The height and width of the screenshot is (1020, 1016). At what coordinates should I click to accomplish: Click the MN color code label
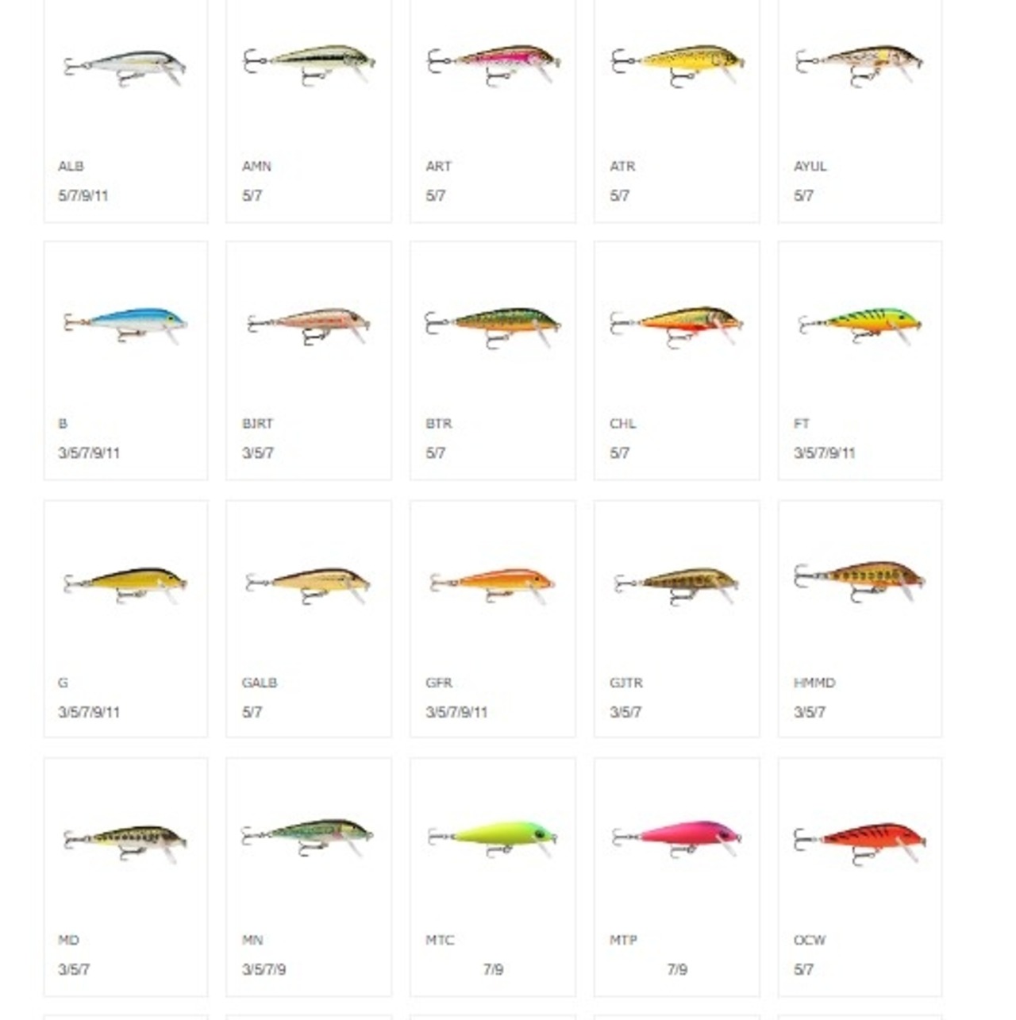coord(252,940)
